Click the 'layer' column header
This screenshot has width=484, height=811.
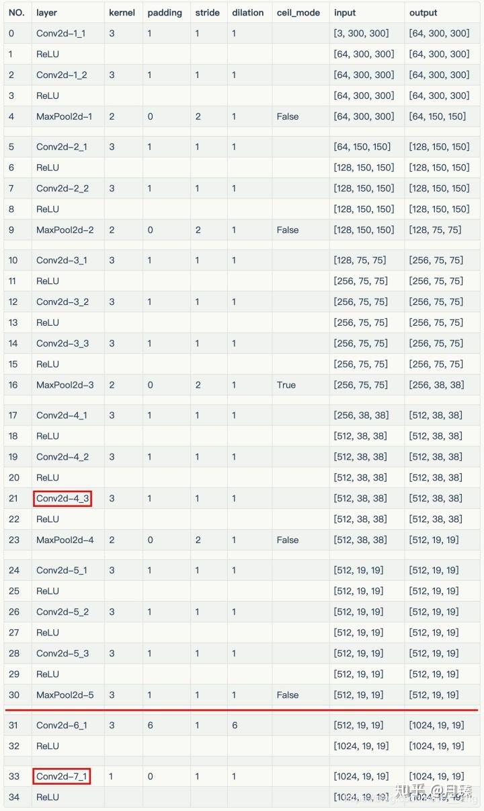point(47,13)
